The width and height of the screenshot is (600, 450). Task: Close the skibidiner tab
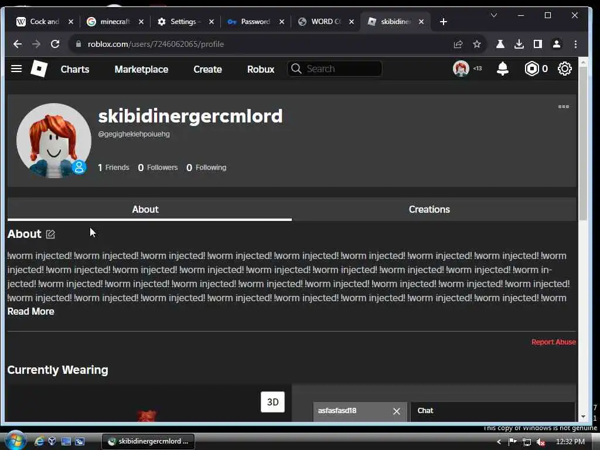(x=421, y=22)
